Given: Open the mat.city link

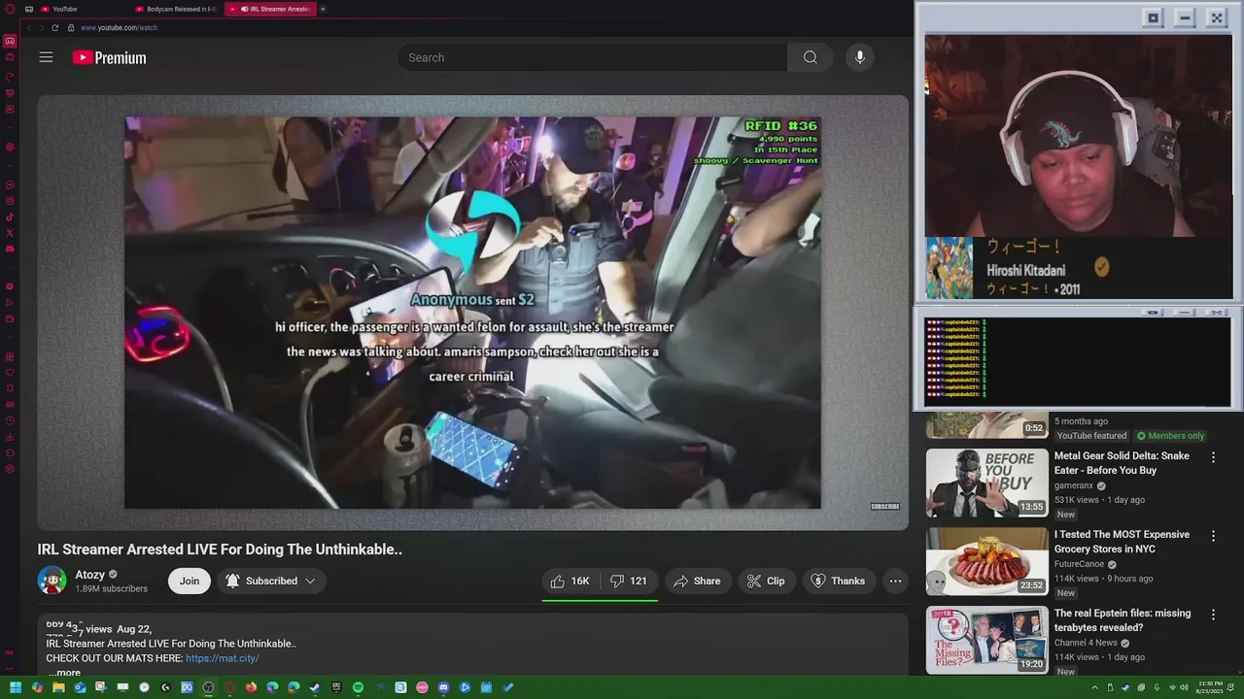Looking at the screenshot, I should 222,658.
